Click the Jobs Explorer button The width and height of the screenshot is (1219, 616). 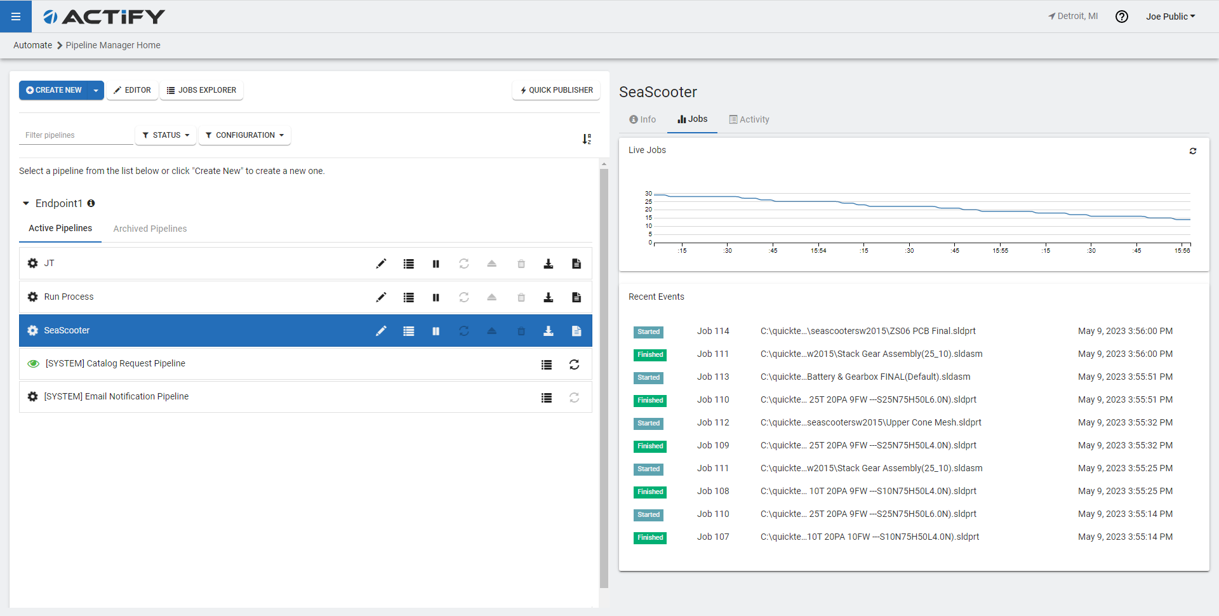pyautogui.click(x=201, y=90)
